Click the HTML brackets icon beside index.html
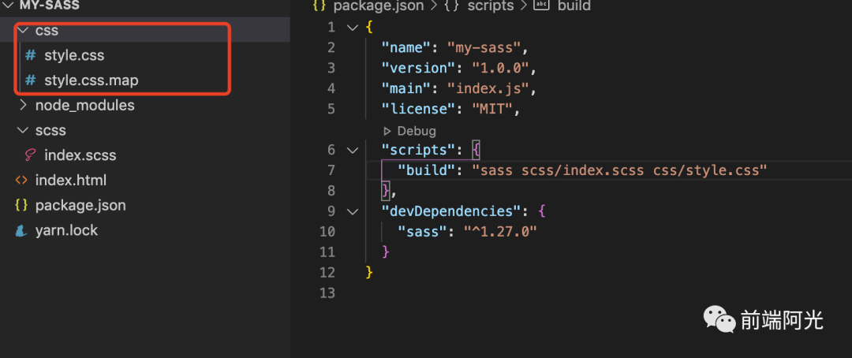This screenshot has height=358, width=852. pos(22,181)
